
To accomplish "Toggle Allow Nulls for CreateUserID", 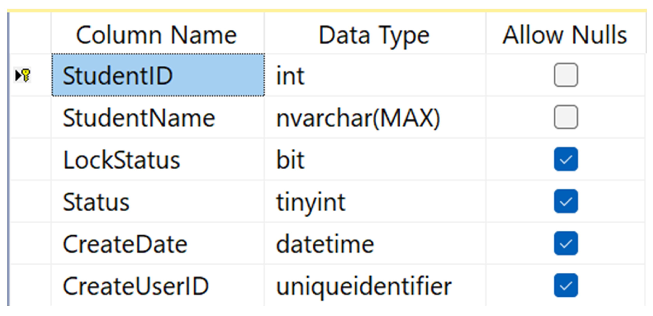I will click(565, 285).
